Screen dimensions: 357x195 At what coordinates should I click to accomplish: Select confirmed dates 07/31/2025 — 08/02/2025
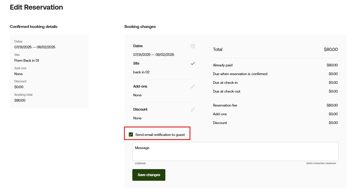(x=35, y=47)
